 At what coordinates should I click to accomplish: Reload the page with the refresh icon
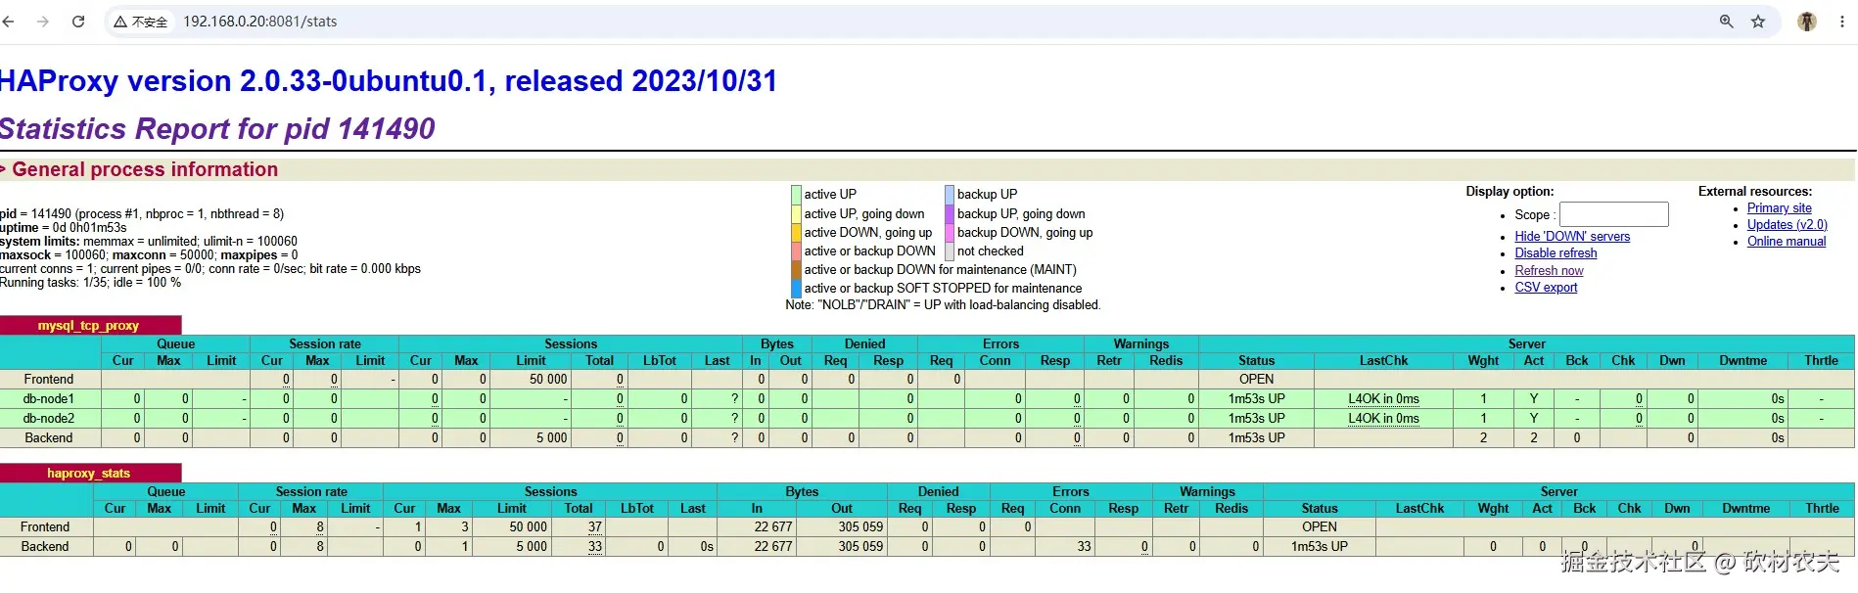tap(78, 22)
